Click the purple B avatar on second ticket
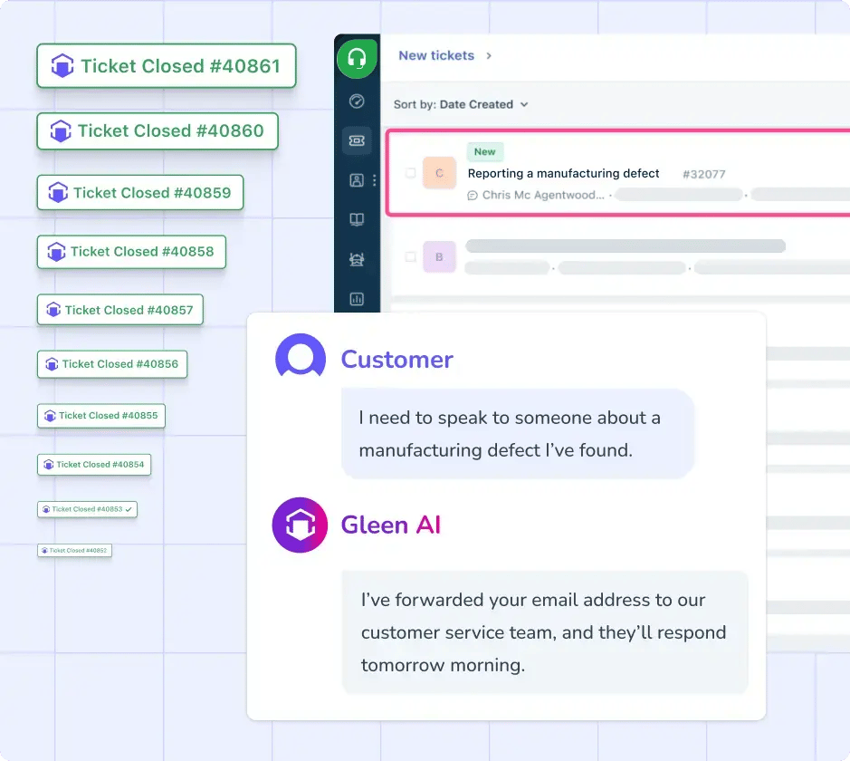 click(x=439, y=256)
